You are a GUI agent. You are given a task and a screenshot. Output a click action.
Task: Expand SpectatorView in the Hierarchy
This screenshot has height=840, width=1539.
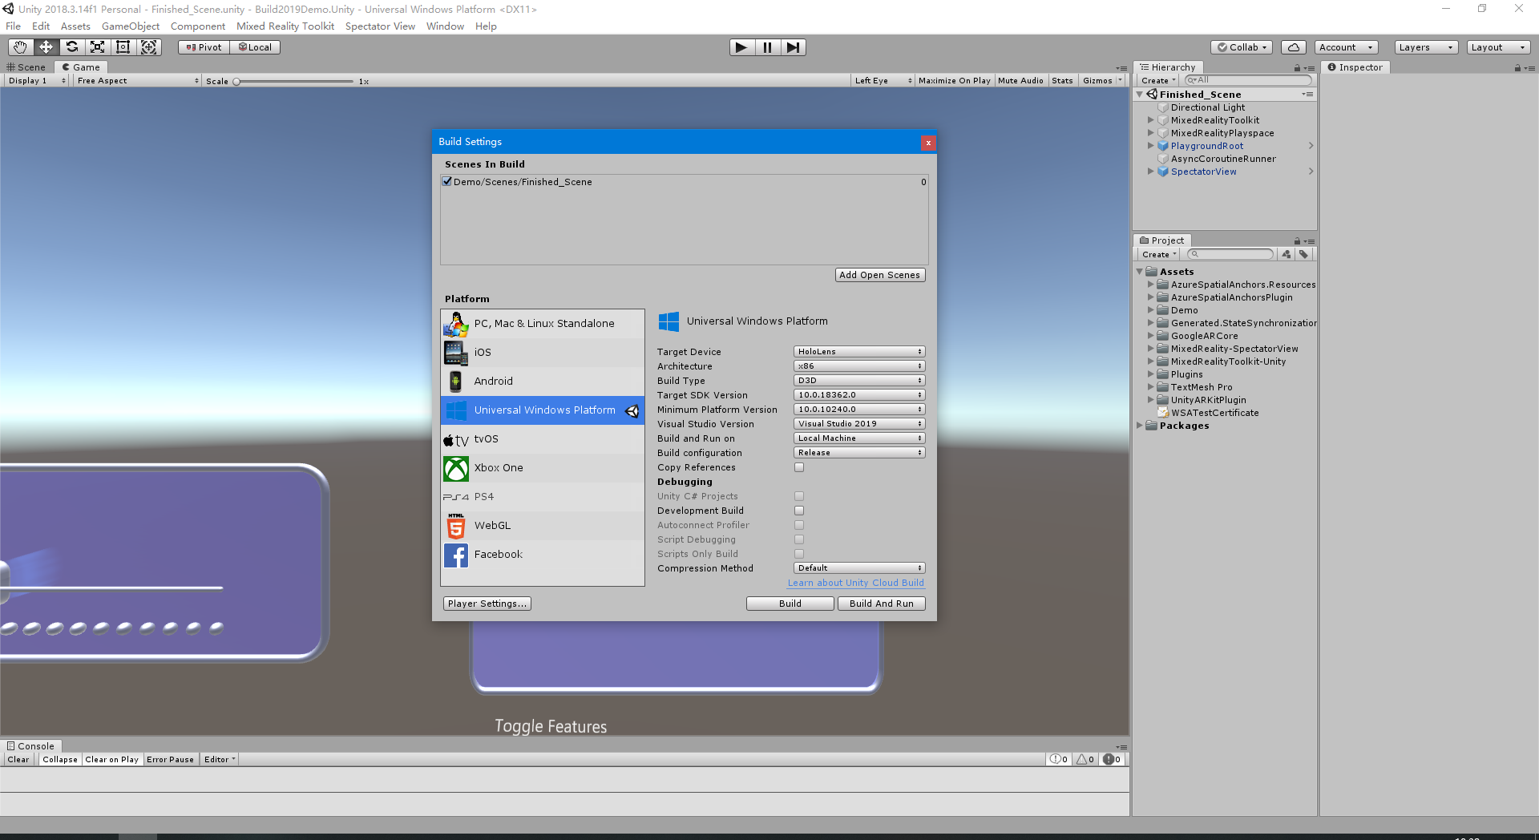pos(1151,172)
